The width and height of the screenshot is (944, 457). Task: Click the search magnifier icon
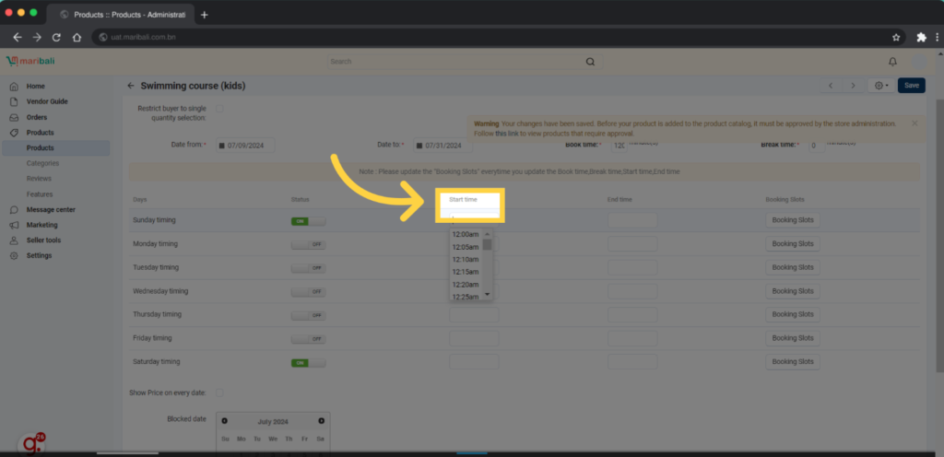(590, 62)
